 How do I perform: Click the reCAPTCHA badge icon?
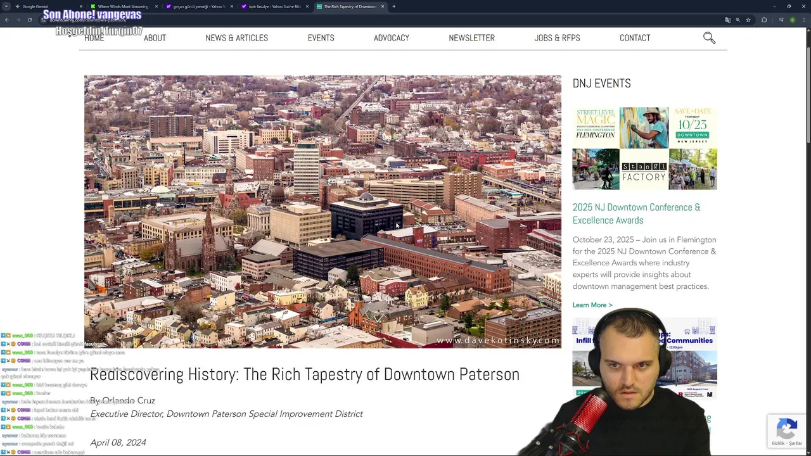pyautogui.click(x=786, y=431)
